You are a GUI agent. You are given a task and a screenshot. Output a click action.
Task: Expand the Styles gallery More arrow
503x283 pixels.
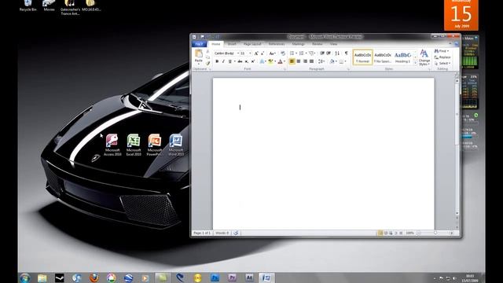coord(416,63)
